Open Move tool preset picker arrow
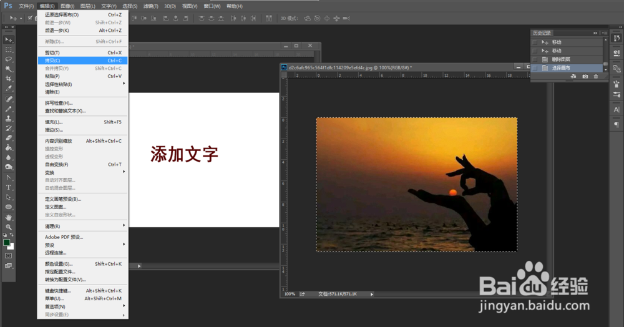This screenshot has height=327, width=624. (x=21, y=18)
